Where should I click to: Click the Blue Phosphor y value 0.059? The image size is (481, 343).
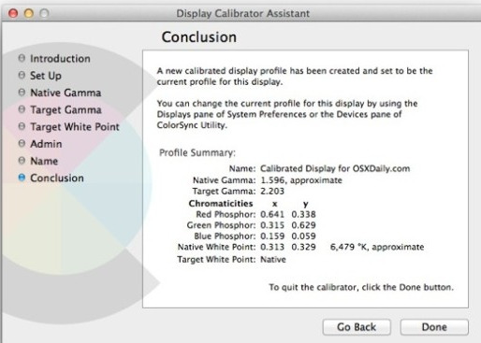click(x=303, y=236)
